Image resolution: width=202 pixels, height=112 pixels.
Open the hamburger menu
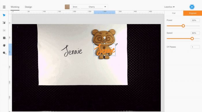4,7
